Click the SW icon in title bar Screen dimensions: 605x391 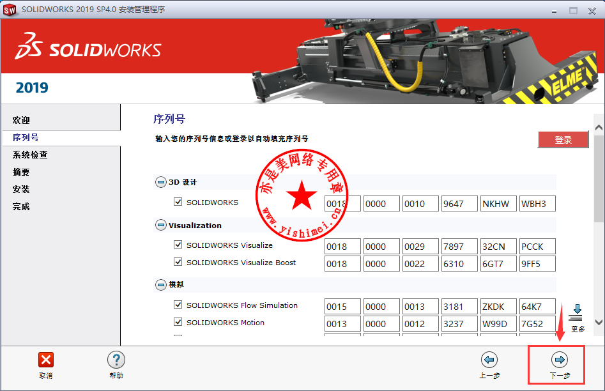9,10
